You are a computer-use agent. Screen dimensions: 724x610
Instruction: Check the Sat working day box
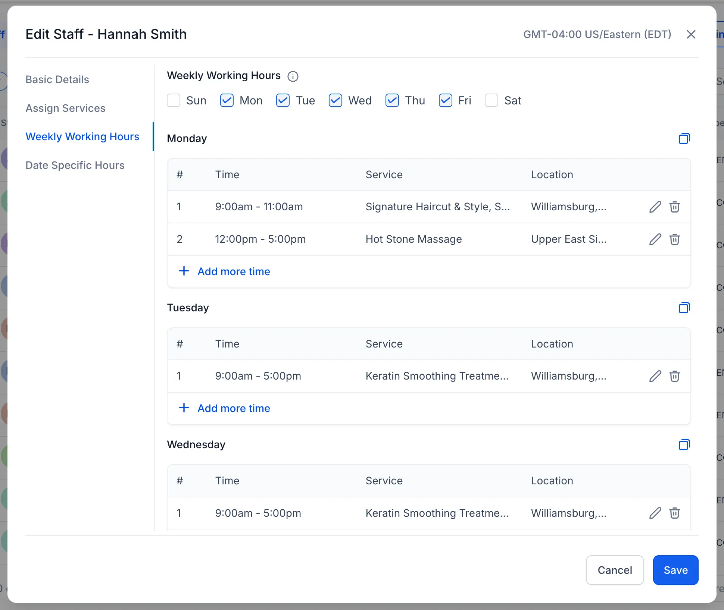click(491, 101)
